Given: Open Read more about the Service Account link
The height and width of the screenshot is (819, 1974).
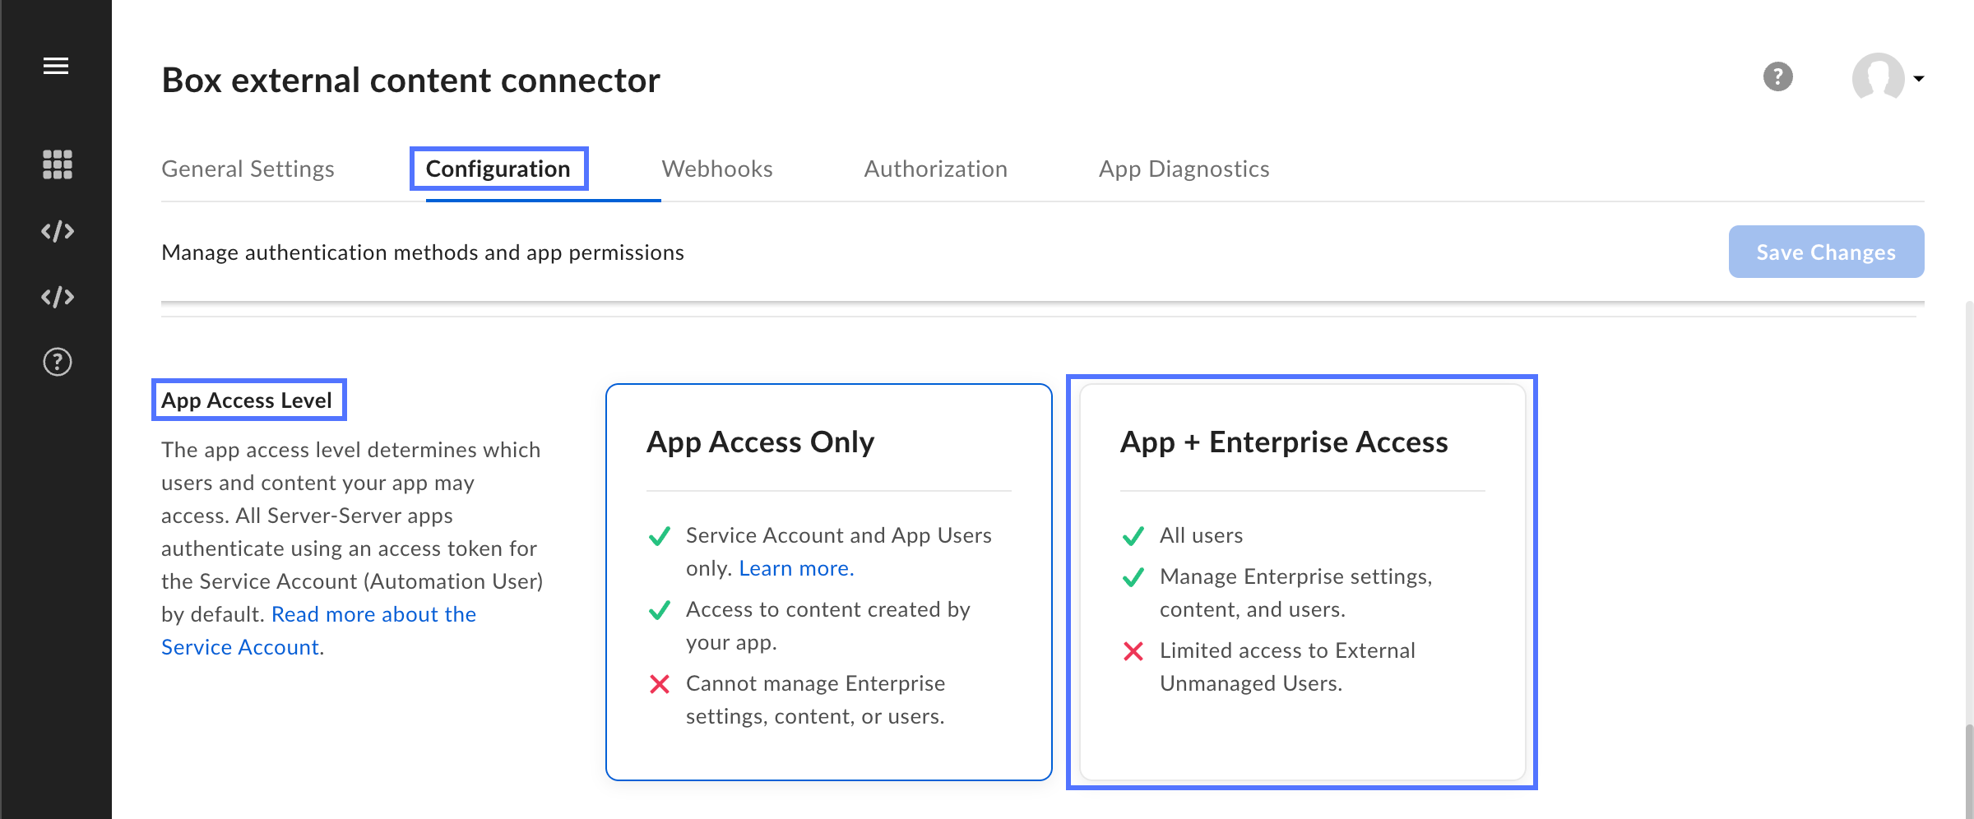Looking at the screenshot, I should click(318, 631).
